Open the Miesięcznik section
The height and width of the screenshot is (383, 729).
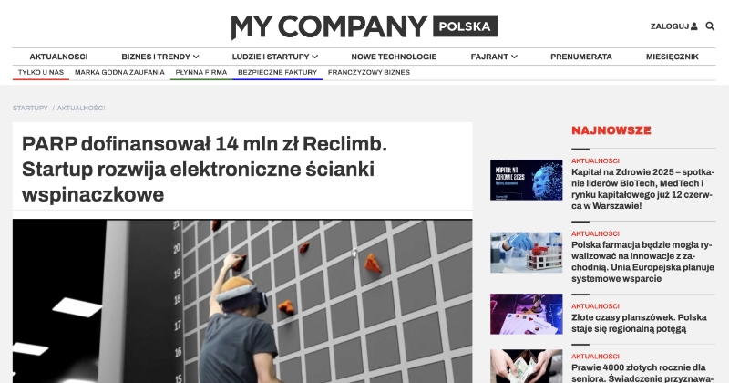tap(673, 57)
